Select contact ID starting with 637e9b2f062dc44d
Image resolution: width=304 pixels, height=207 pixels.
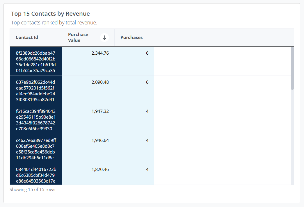[36, 90]
